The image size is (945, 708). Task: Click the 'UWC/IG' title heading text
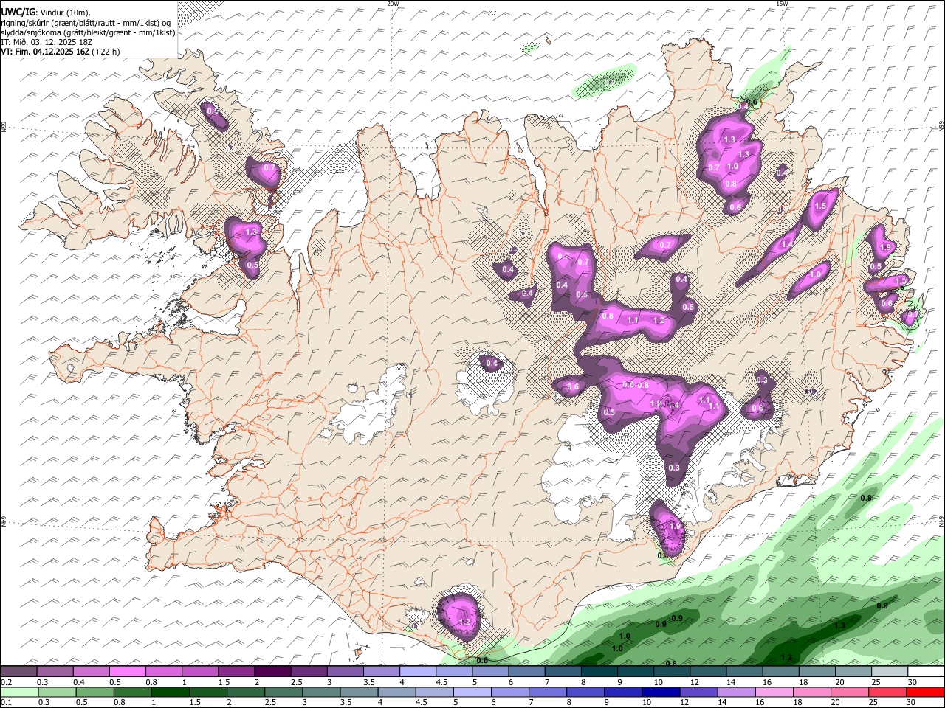[18, 11]
